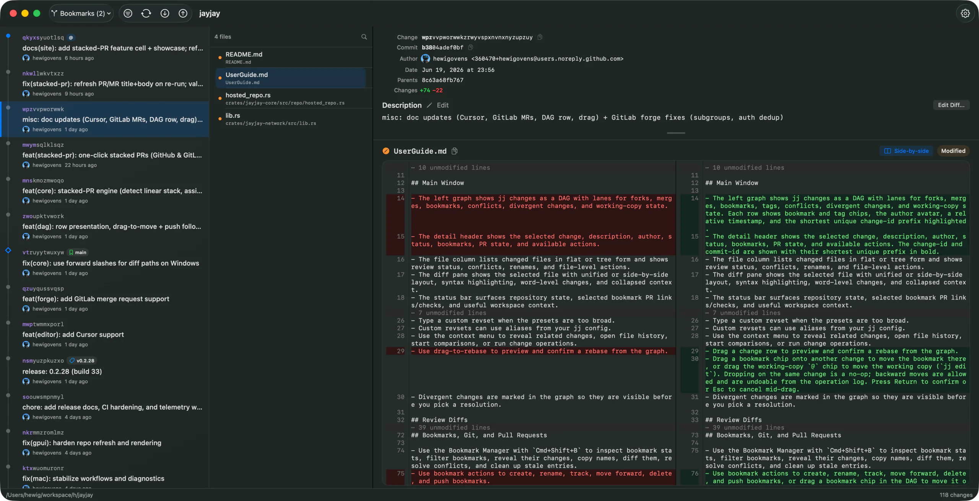Click the '4 files' header label
This screenshot has width=979, height=501.
pyautogui.click(x=223, y=37)
